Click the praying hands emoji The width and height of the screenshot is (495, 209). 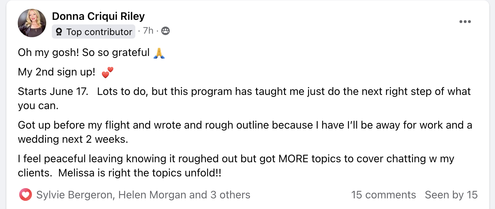click(159, 53)
